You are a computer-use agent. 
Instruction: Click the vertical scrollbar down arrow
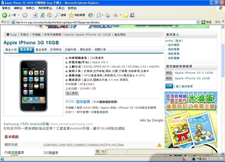pyautogui.click(x=223, y=154)
